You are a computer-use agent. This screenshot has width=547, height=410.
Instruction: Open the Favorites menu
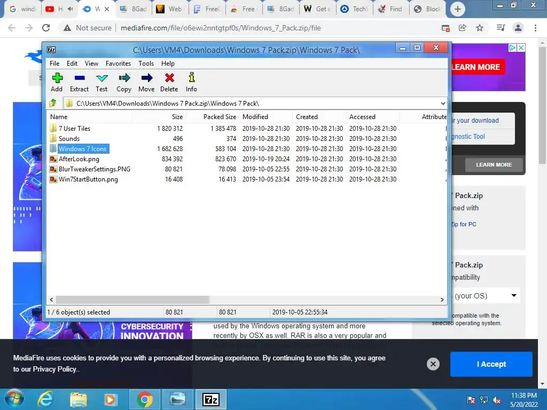click(x=118, y=64)
